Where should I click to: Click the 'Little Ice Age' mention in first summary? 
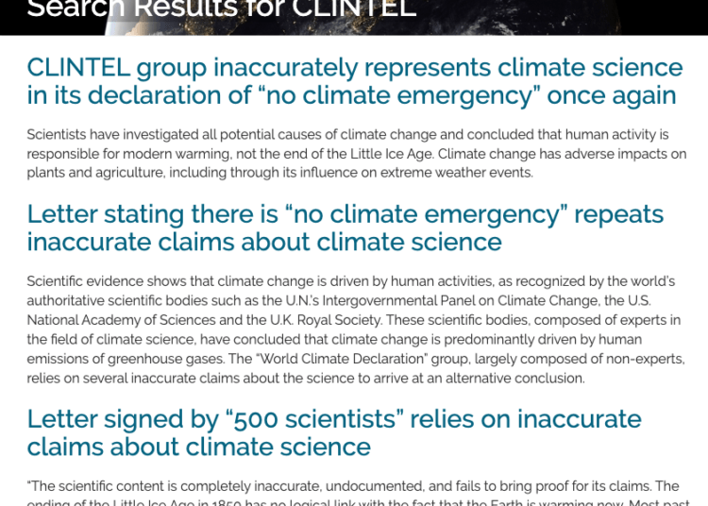pos(392,154)
